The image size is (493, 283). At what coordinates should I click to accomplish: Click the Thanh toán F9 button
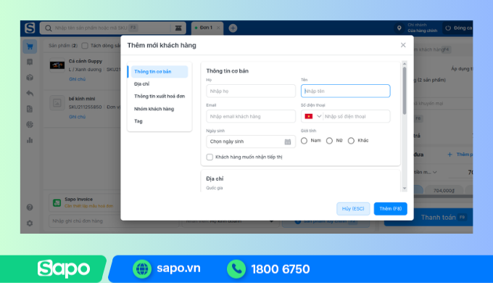click(428, 217)
